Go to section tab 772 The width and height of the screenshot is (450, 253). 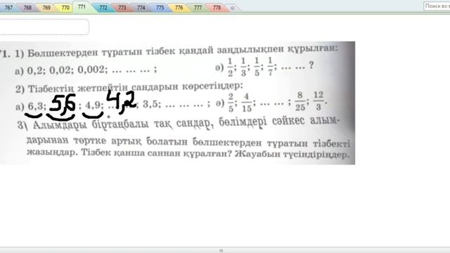[103, 8]
